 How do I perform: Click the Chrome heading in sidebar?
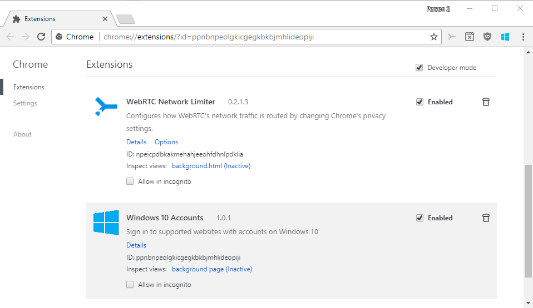[30, 64]
